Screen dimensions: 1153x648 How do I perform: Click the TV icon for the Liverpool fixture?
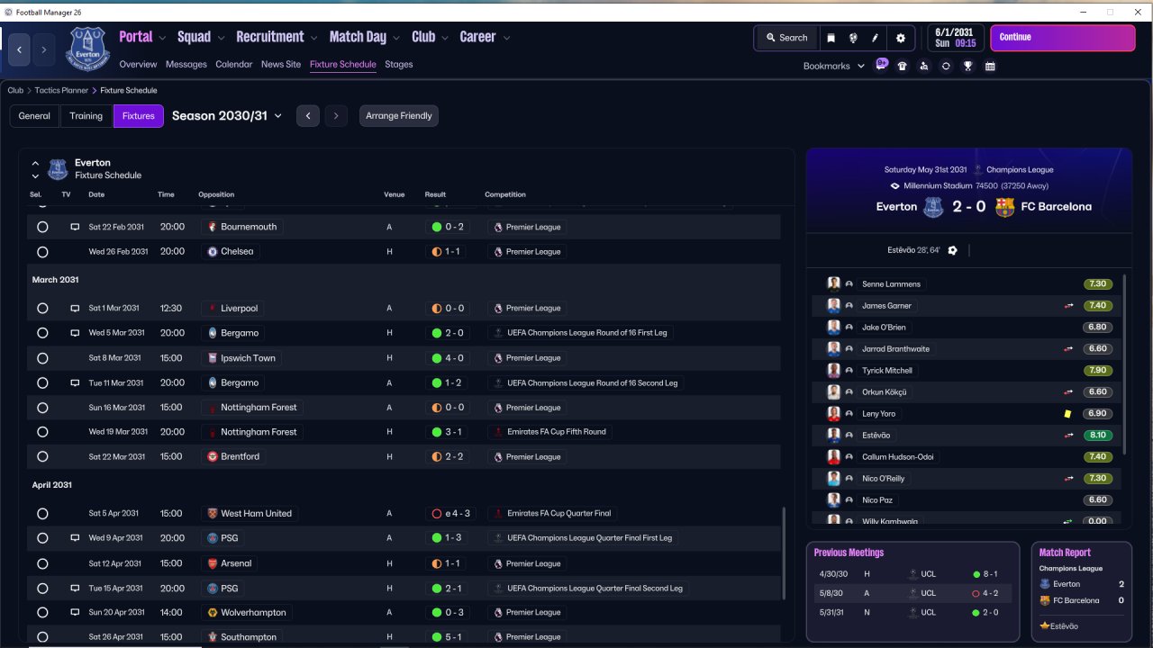tap(76, 308)
